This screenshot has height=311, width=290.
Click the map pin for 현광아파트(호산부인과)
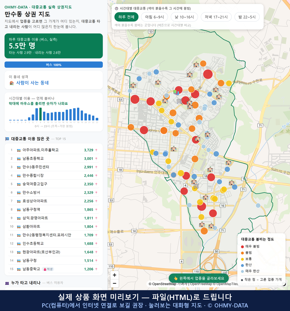96,252
